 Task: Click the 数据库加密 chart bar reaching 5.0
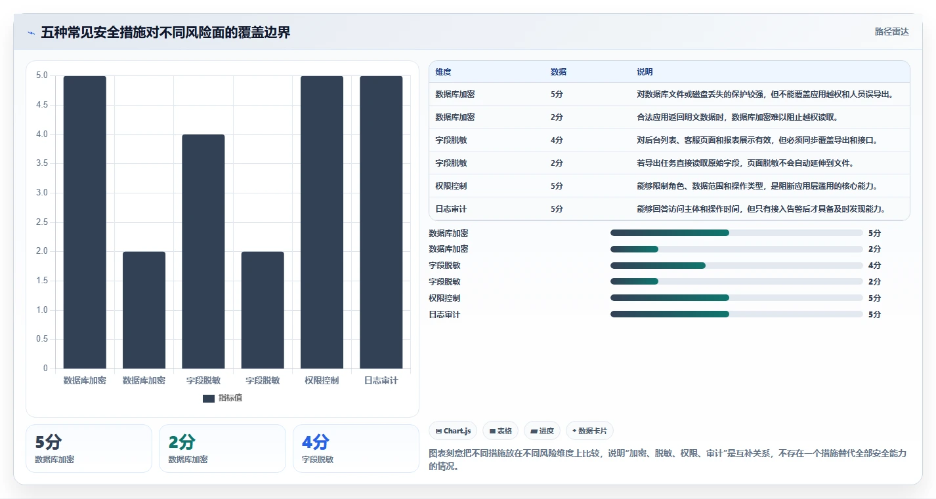click(x=85, y=222)
